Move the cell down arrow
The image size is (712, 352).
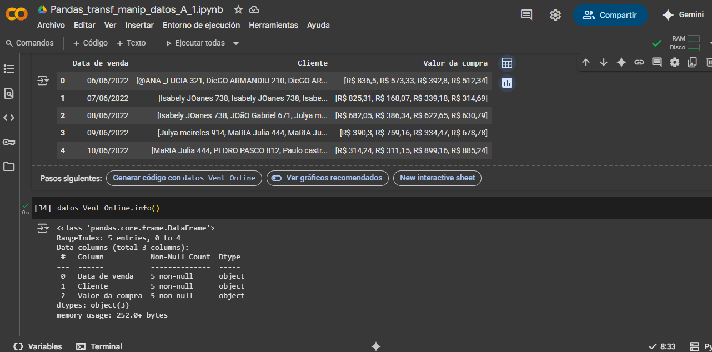[x=604, y=62]
